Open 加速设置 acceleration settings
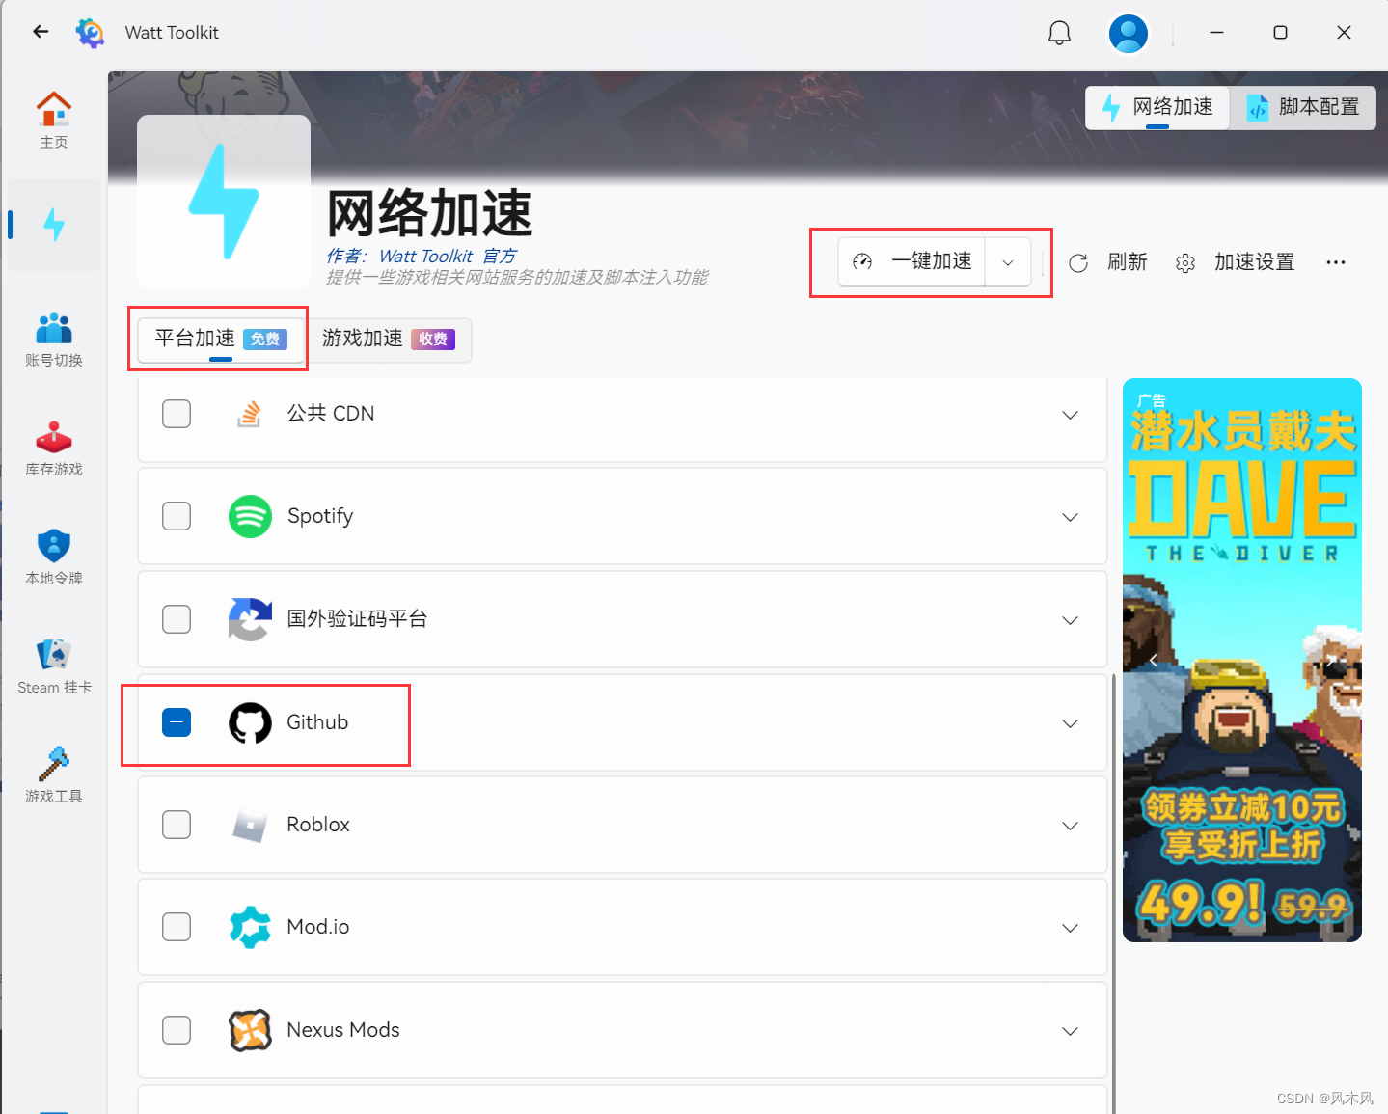The image size is (1388, 1114). pyautogui.click(x=1236, y=262)
